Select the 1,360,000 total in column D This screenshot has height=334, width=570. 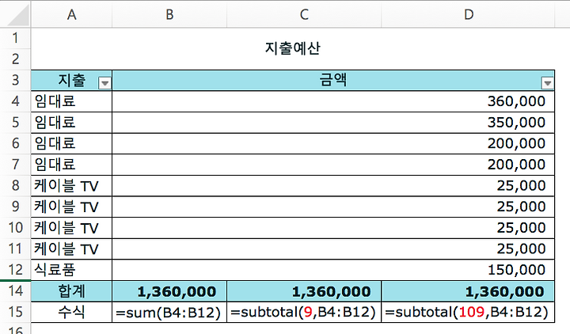(x=468, y=291)
